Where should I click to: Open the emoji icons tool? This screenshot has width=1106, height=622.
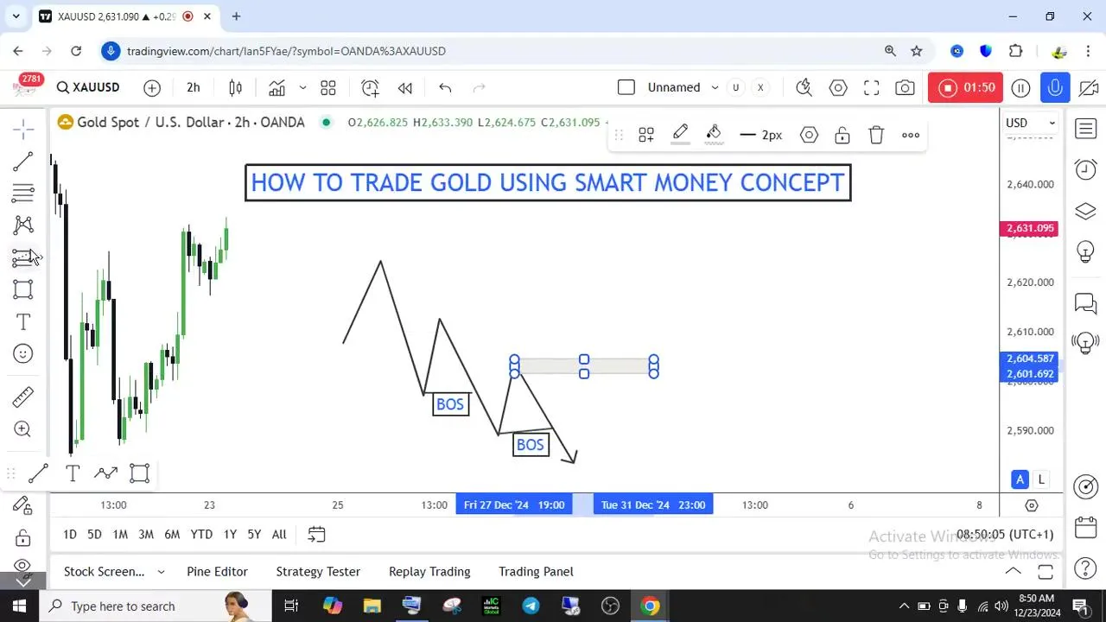(x=23, y=353)
